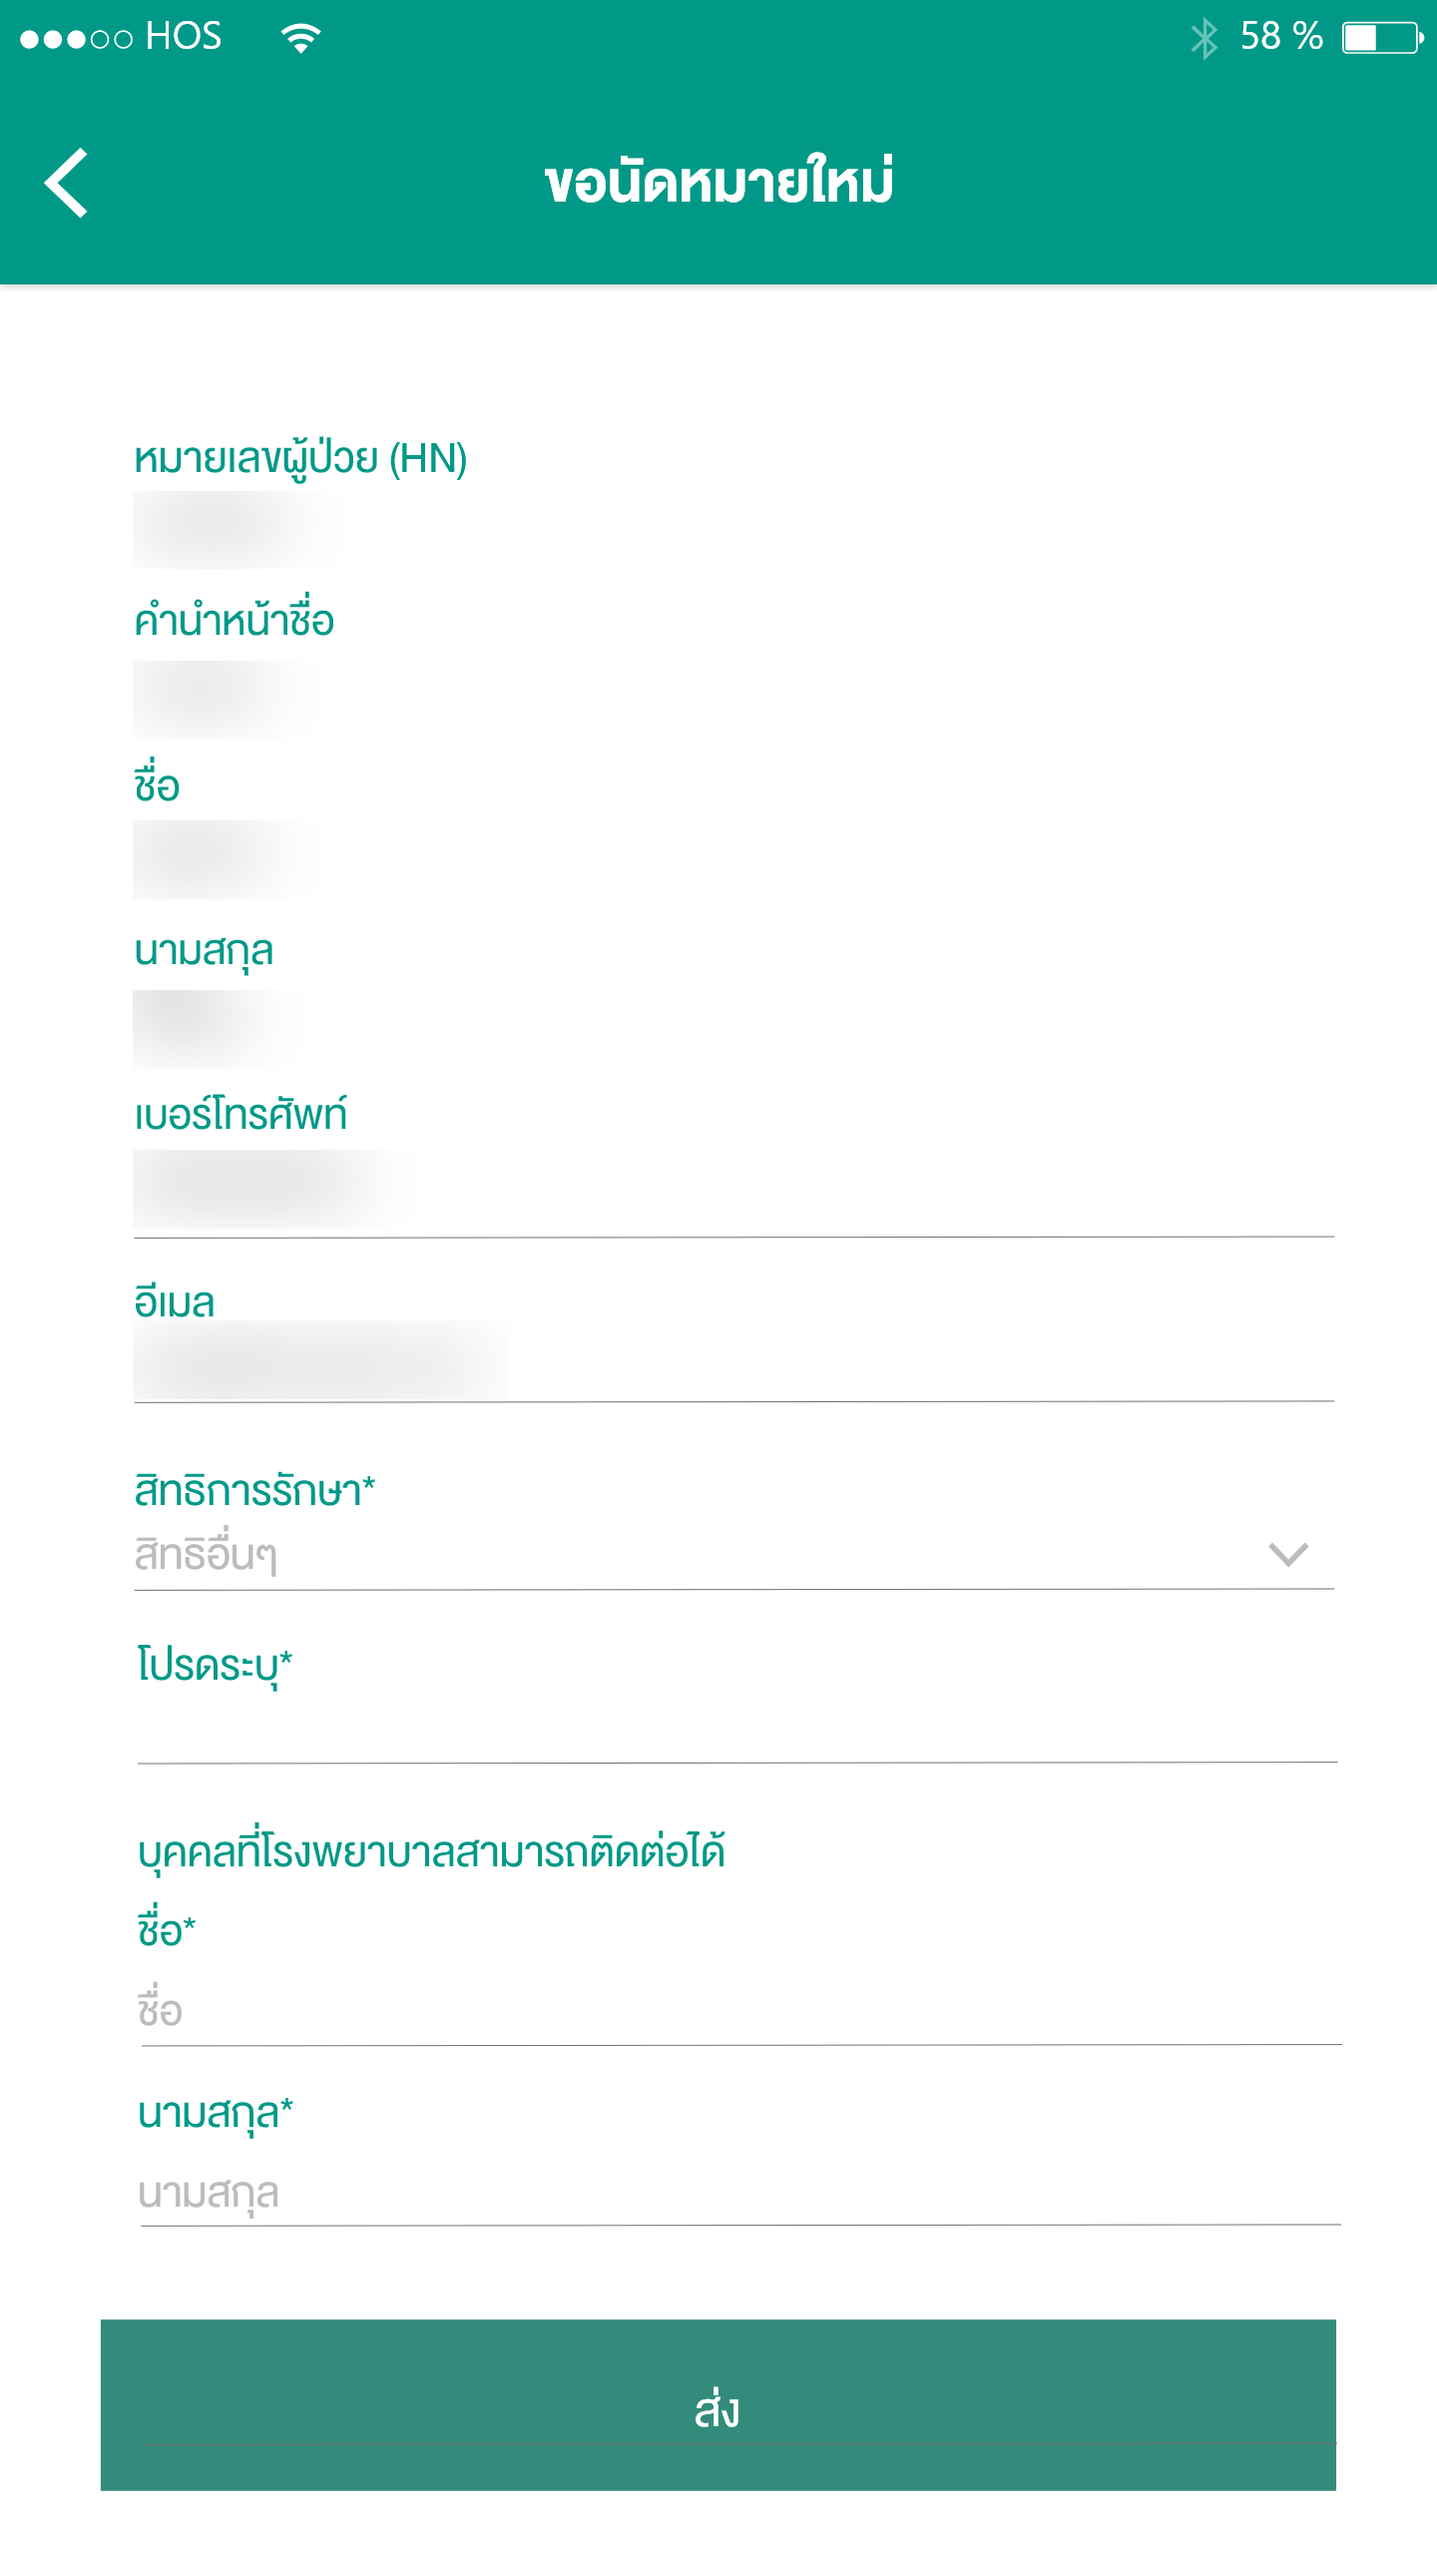
Task: Tap the บุคคลที่โรงพยาบาลสามารถติดต่อได้ section heading
Action: [x=431, y=1852]
